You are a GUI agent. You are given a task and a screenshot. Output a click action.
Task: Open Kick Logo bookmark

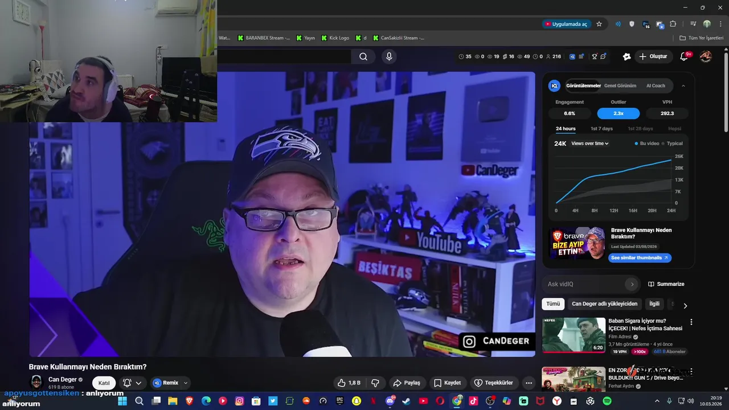[x=335, y=38]
